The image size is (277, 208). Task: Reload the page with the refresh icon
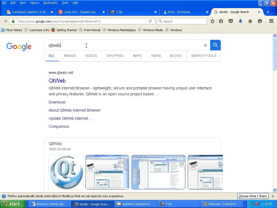pos(150,21)
